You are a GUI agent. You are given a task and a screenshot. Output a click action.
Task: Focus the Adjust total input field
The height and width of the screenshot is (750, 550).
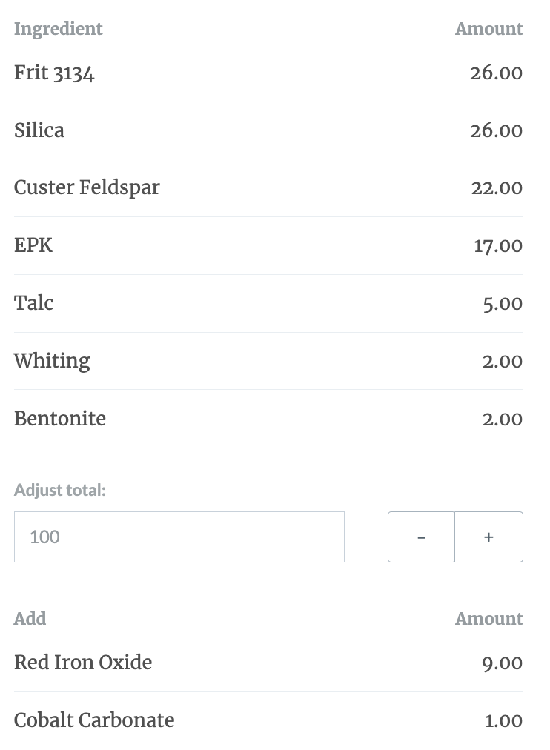tap(179, 537)
